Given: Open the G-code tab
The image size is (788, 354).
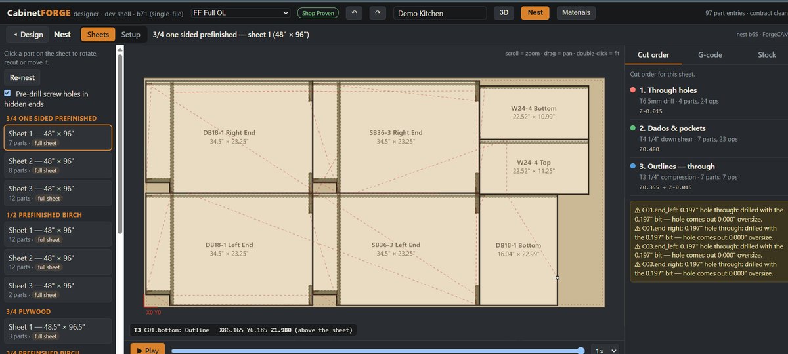Looking at the screenshot, I should (x=710, y=55).
